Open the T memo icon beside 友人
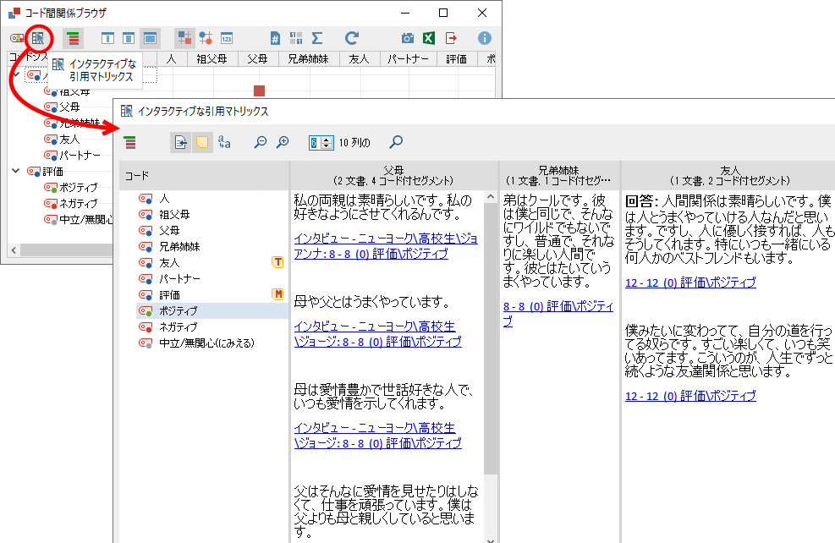Viewport: 835px width, 543px height. (277, 262)
